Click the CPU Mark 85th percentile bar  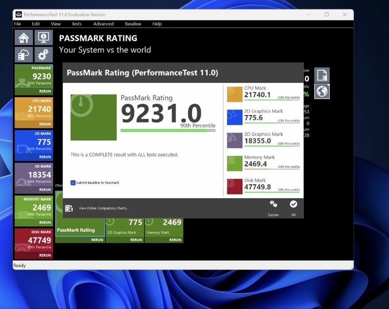coord(272,100)
